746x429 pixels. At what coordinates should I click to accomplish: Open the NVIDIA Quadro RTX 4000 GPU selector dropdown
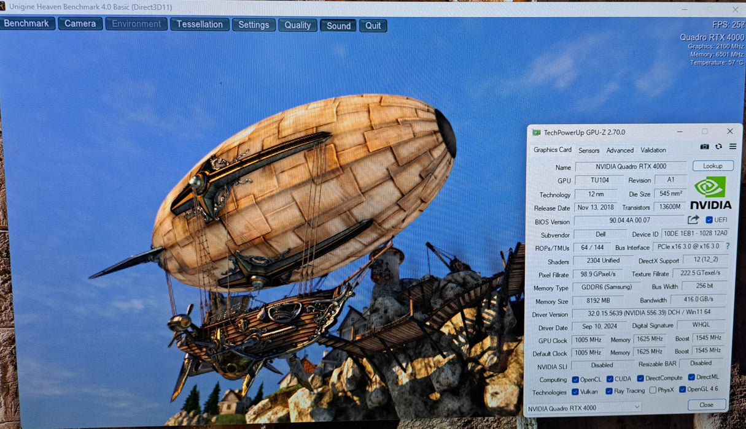[x=584, y=408]
